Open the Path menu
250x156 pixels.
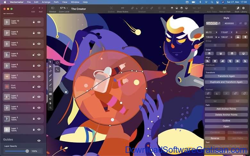(x=56, y=2)
